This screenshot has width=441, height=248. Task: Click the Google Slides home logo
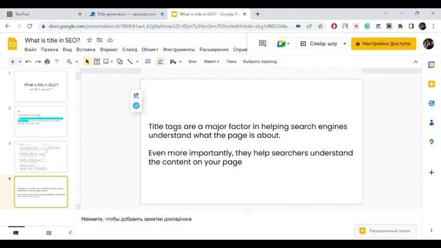tap(12, 44)
